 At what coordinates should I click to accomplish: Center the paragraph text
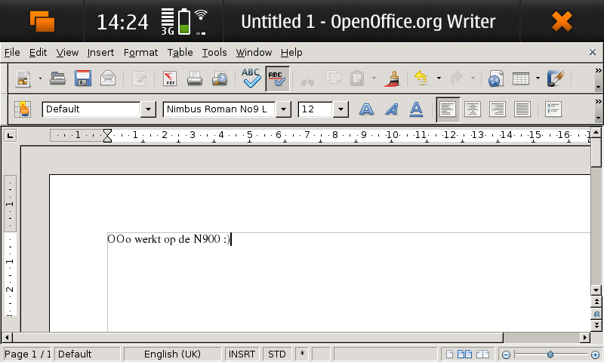[473, 109]
